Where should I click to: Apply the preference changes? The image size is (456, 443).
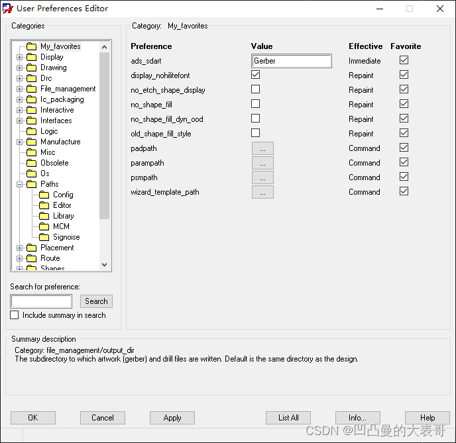[x=172, y=418]
